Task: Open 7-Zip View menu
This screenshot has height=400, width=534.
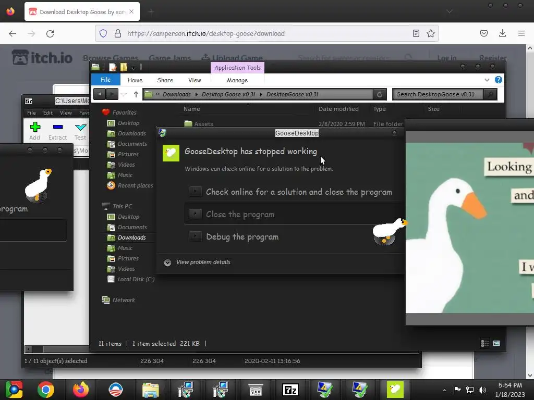Action: click(66, 113)
